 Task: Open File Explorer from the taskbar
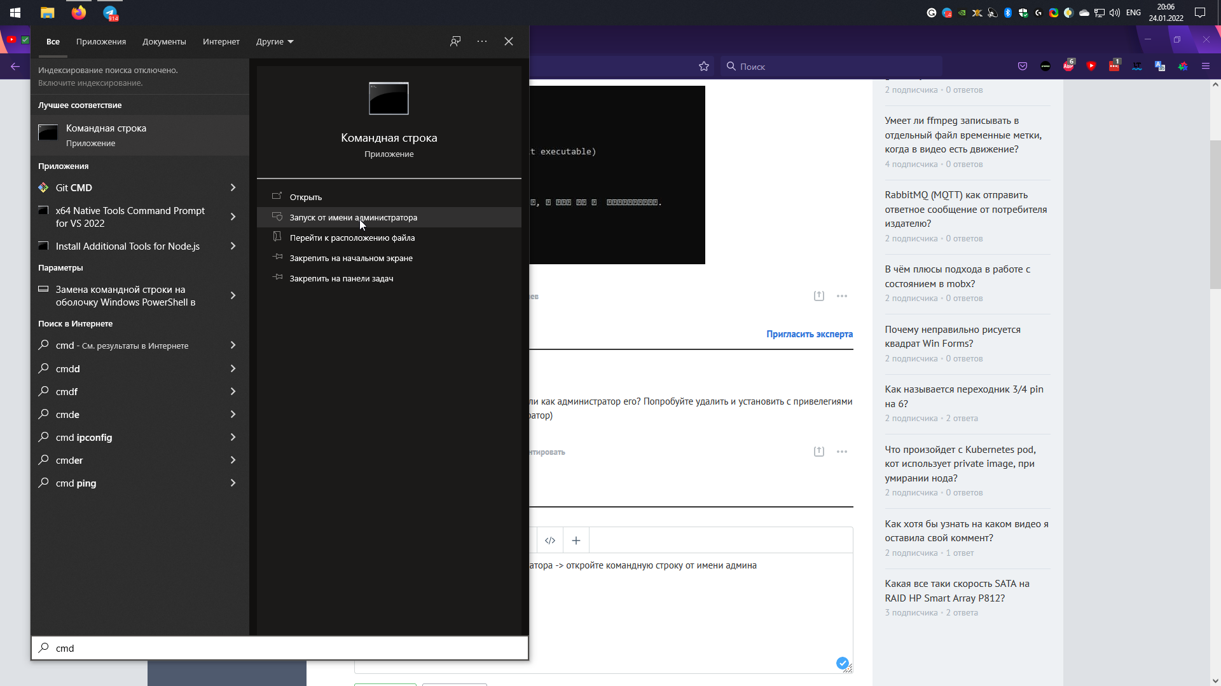pyautogui.click(x=47, y=12)
